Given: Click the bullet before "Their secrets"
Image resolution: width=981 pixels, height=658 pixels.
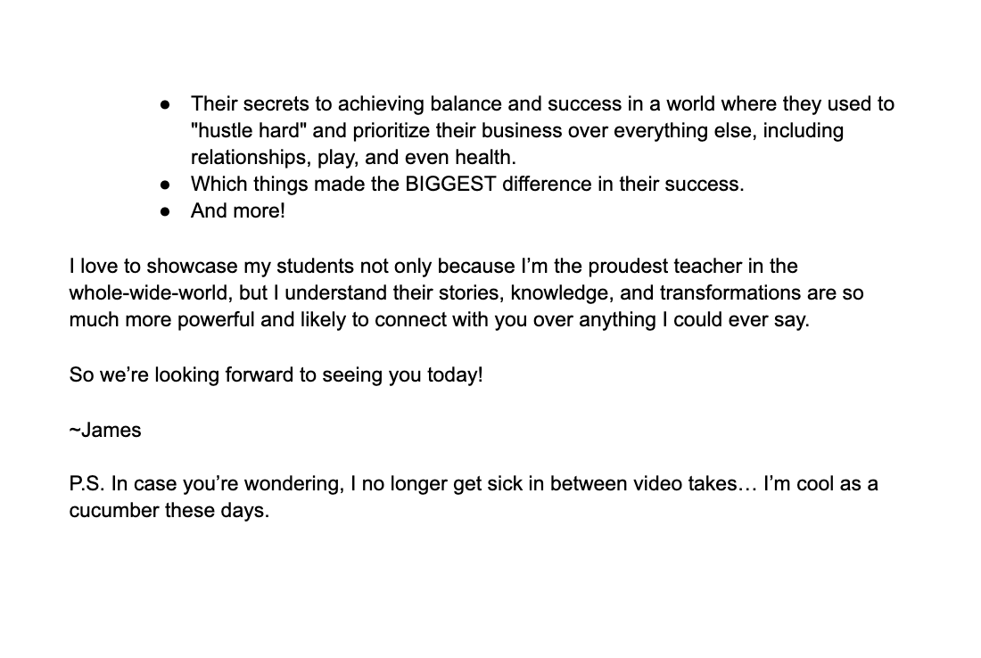Looking at the screenshot, I should [x=165, y=104].
